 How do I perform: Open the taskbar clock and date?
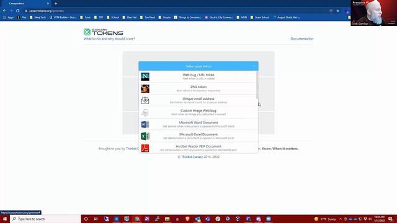379,219
